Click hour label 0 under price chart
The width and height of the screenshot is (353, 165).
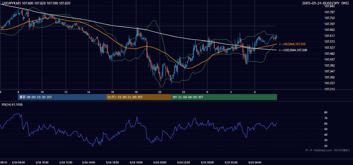207,92
